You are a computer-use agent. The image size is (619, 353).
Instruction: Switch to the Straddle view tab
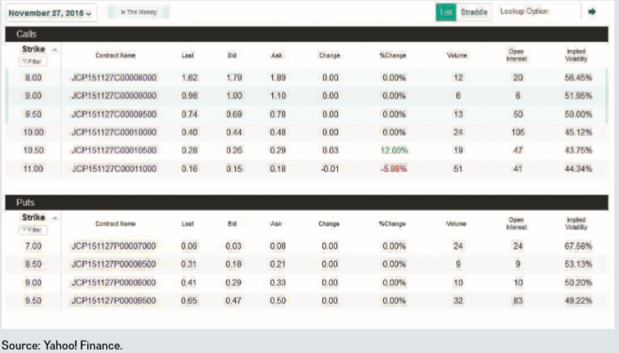[473, 12]
